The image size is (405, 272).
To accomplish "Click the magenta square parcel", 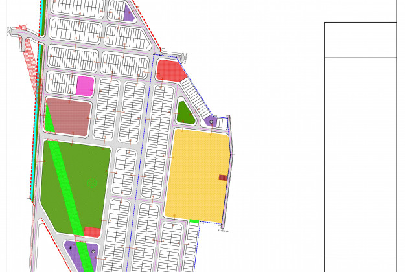I will point(85,85).
